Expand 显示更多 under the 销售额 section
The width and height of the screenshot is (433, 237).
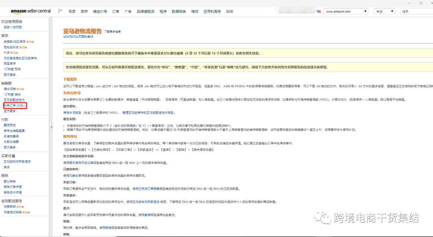11,111
